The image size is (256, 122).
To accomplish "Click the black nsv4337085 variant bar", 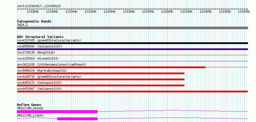I will coord(132,43).
